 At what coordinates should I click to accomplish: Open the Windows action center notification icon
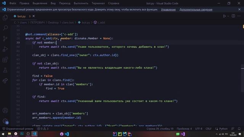coord(240,134)
